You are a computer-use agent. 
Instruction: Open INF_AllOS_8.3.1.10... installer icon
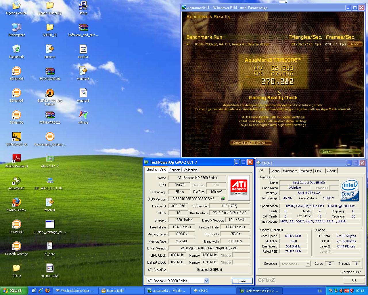tap(50, 180)
